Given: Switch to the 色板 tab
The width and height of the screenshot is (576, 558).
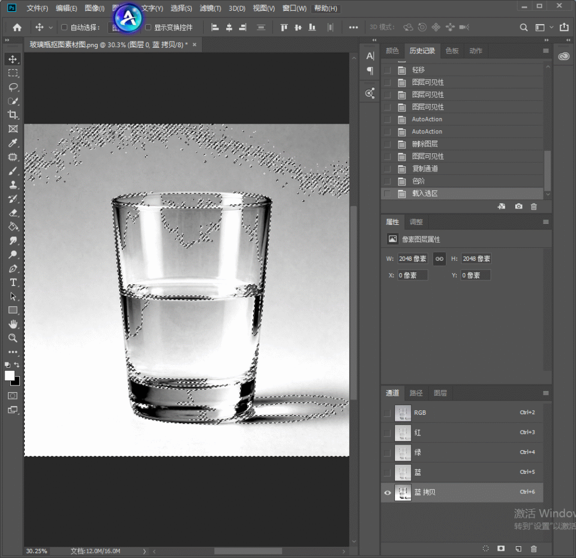Looking at the screenshot, I should coord(452,51).
